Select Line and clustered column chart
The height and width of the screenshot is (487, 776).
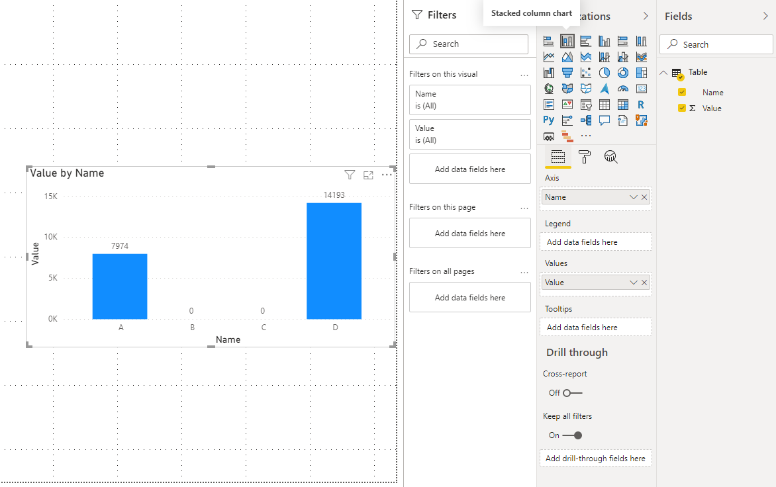[x=623, y=57]
